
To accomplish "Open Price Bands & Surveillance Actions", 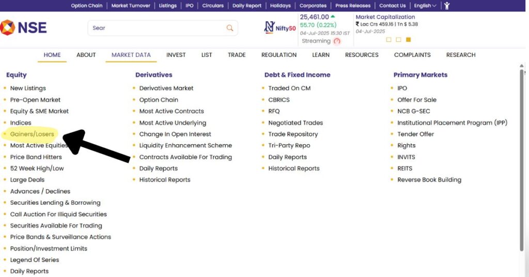I will (60, 237).
